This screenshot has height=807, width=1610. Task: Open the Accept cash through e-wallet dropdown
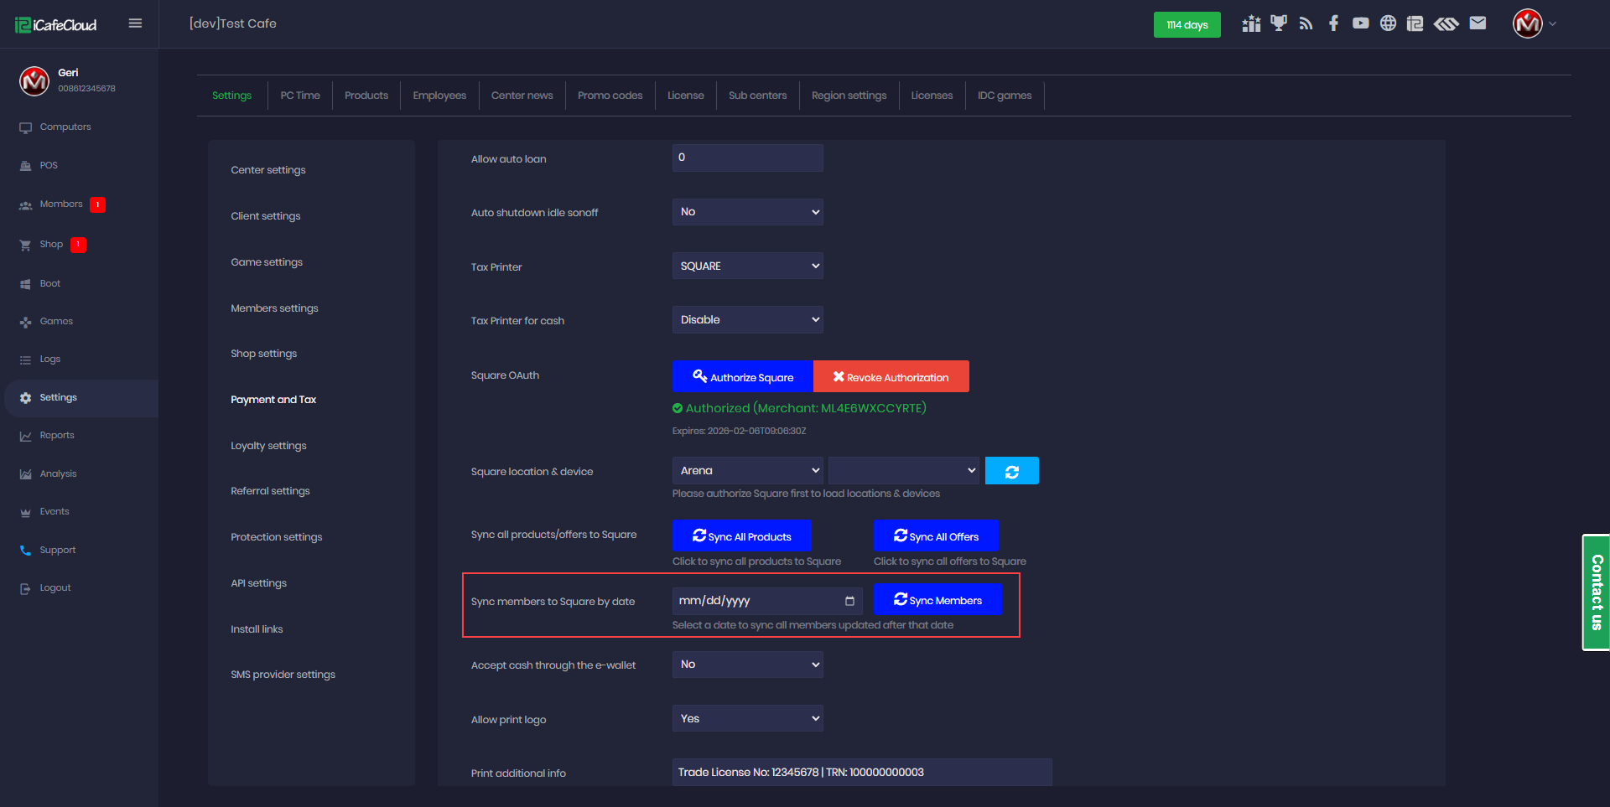pyautogui.click(x=747, y=665)
